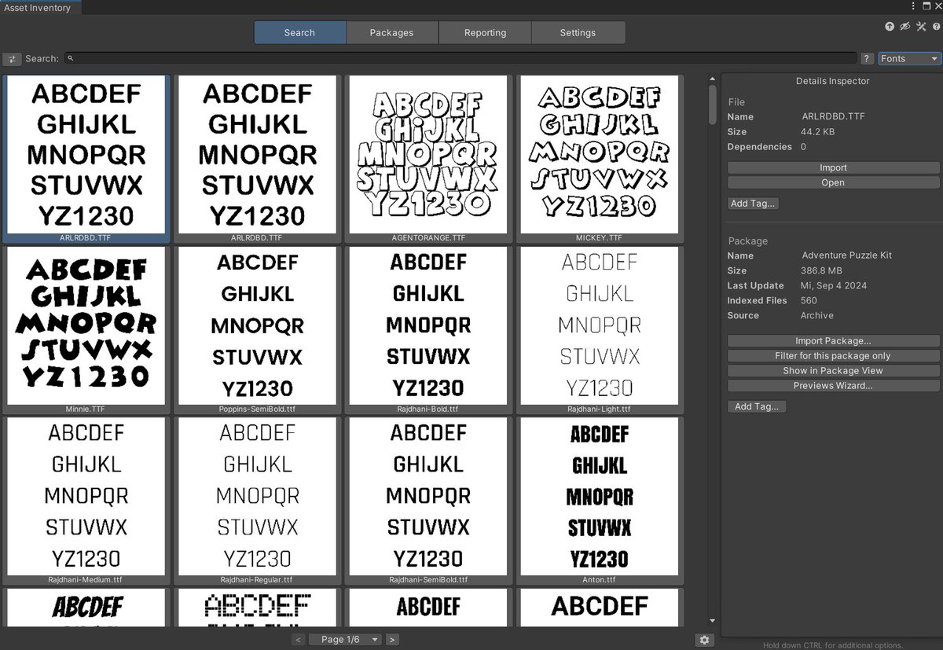Click the magnifying glass in the search bar
The width and height of the screenshot is (943, 650).
[70, 58]
